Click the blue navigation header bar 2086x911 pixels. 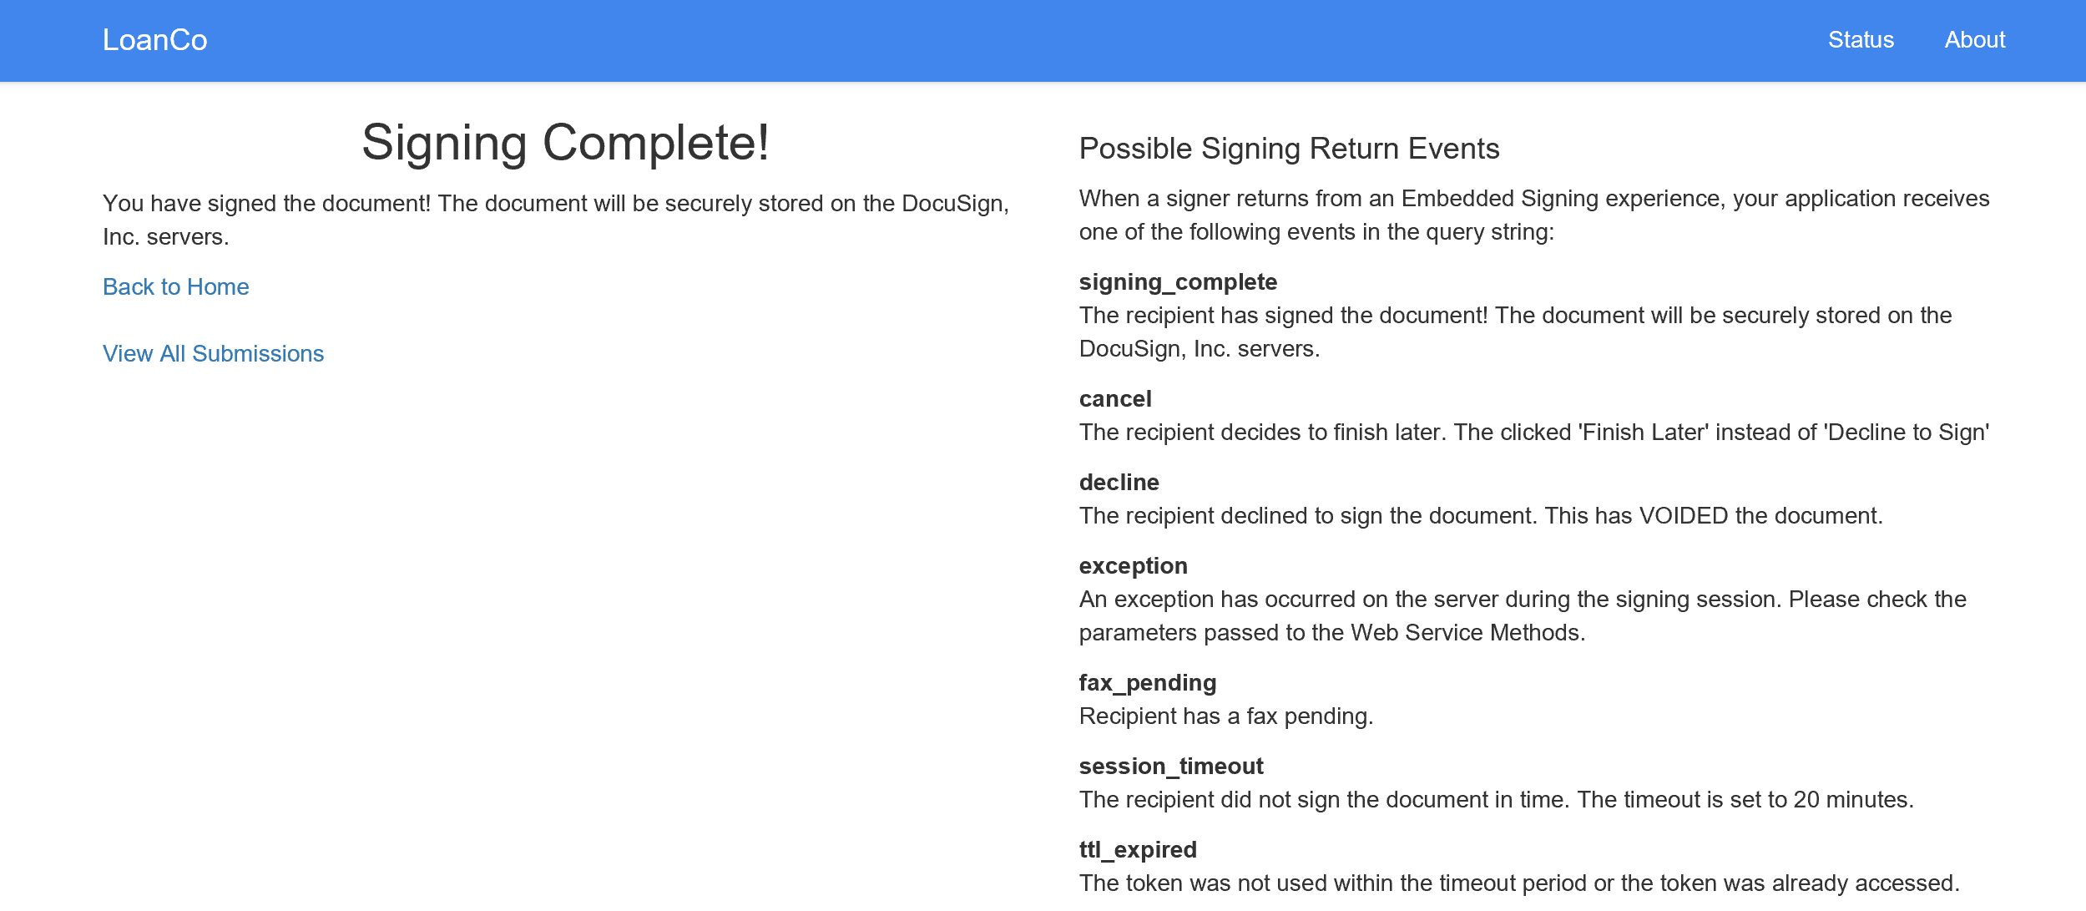click(1043, 40)
